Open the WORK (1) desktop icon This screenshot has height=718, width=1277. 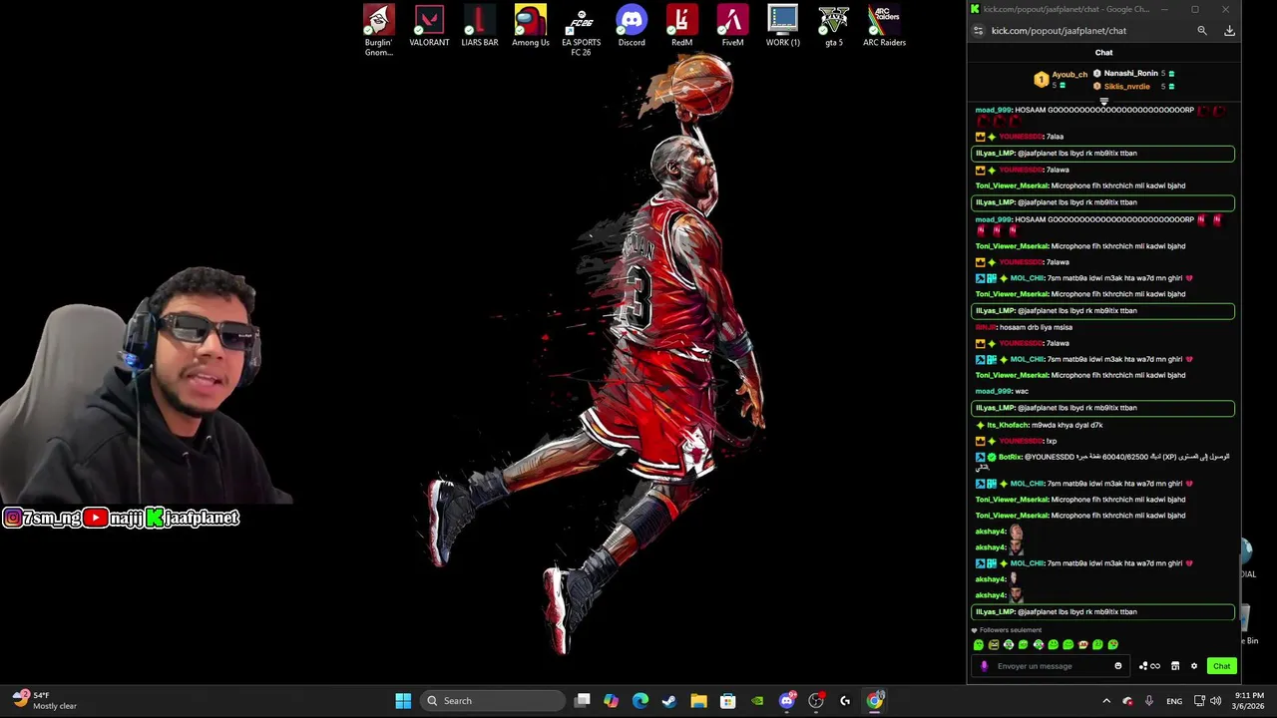click(x=783, y=26)
